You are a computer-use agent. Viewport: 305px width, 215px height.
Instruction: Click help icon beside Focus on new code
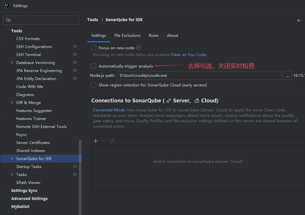click(139, 48)
